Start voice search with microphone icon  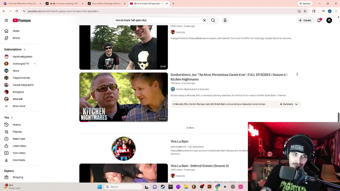(x=225, y=20)
